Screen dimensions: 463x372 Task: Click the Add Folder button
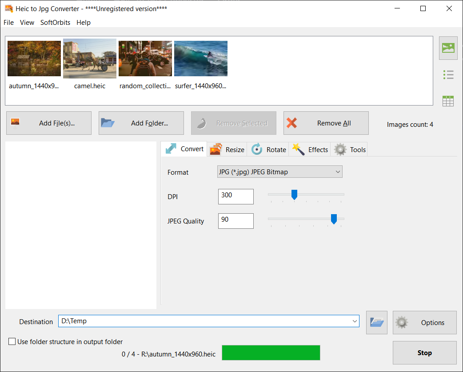[141, 123]
